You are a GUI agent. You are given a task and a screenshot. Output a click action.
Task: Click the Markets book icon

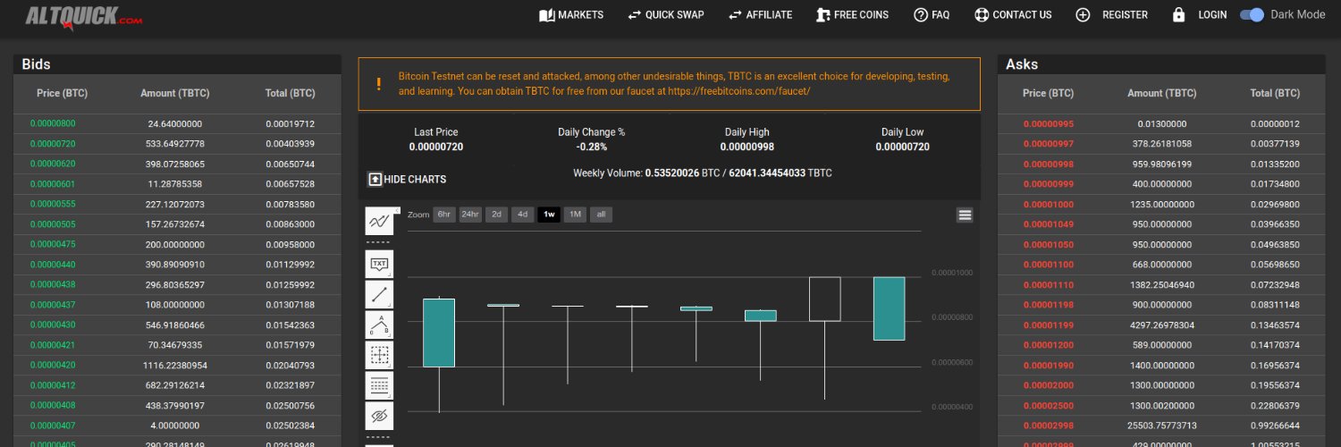tap(547, 15)
